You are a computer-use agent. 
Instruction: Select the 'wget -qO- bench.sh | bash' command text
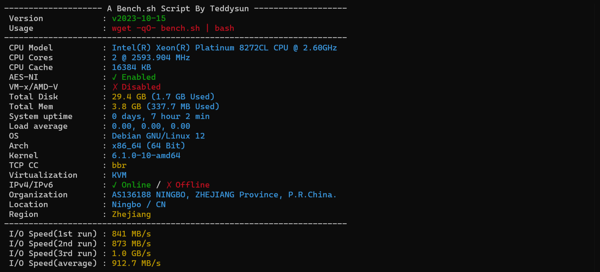coord(173,28)
